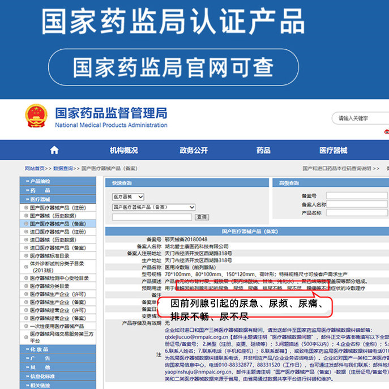
Task: Expand the 广告 sidebar section
Action: [x=58, y=358]
